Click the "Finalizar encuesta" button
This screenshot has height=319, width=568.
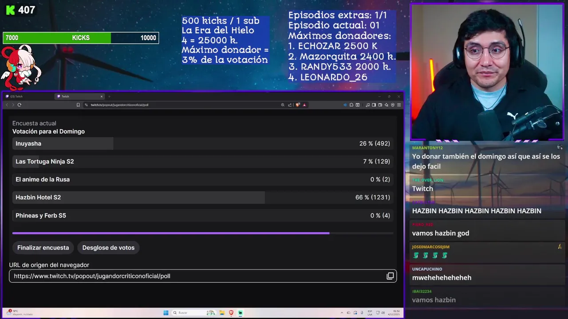tap(43, 248)
